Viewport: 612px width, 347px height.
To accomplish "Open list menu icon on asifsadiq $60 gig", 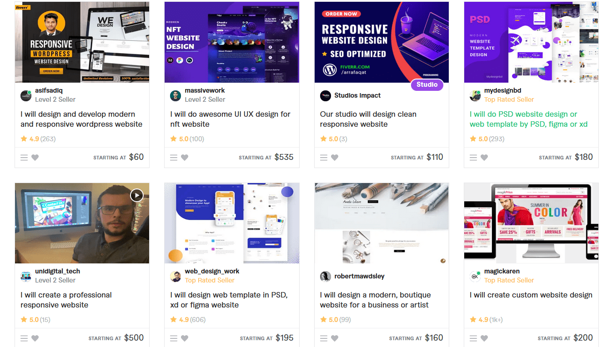I will [x=24, y=158].
